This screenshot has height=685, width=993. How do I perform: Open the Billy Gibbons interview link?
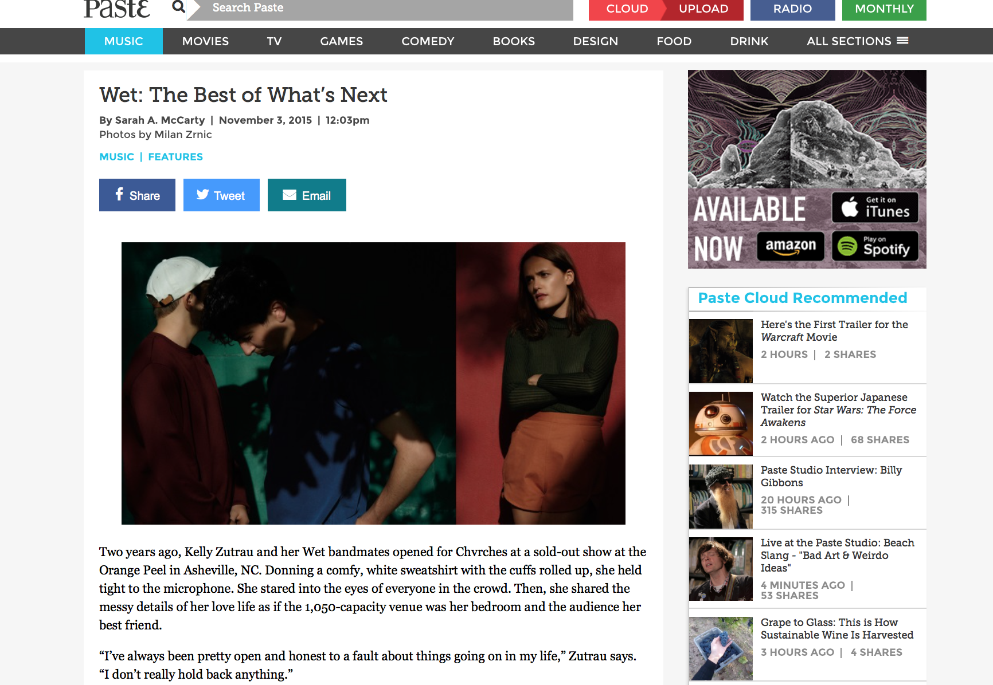[x=831, y=476]
